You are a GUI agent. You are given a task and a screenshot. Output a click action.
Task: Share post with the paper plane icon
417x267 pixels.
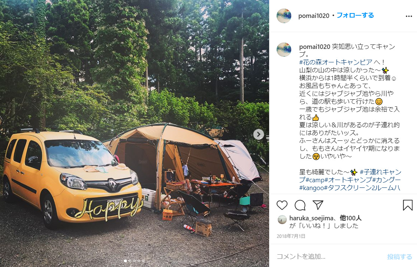pyautogui.click(x=318, y=205)
